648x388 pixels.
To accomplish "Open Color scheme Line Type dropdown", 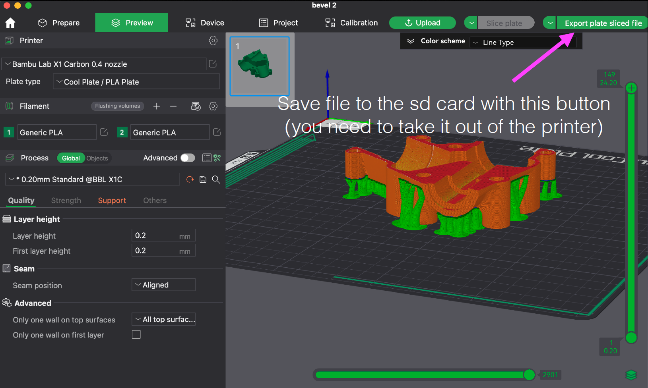I will click(x=523, y=42).
